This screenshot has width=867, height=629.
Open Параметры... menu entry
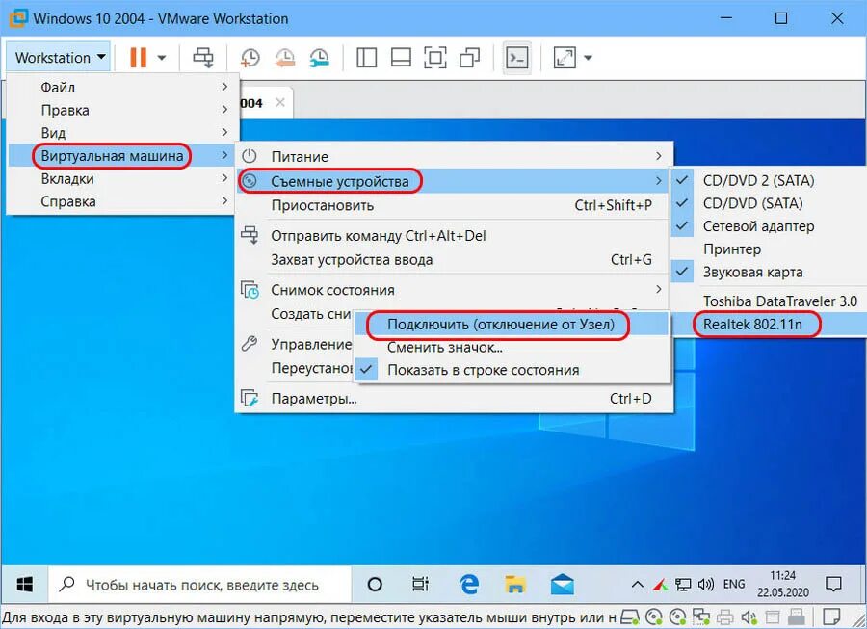(x=454, y=398)
